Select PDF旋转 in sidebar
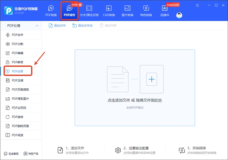228x160 pixels. click(21, 117)
